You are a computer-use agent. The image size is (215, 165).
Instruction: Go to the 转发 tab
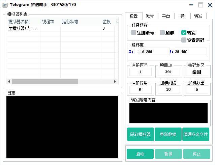point(198,16)
